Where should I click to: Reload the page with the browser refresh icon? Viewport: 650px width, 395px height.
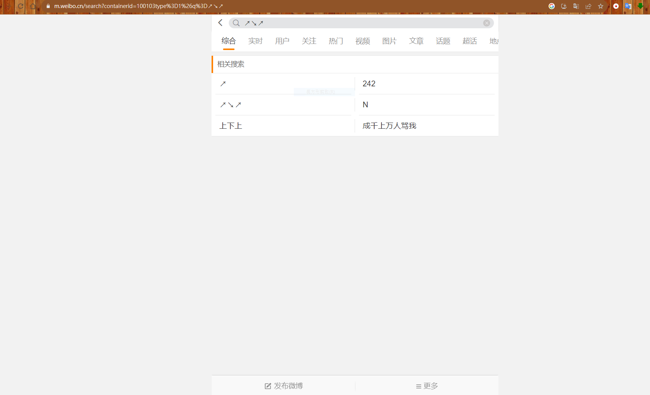click(21, 6)
